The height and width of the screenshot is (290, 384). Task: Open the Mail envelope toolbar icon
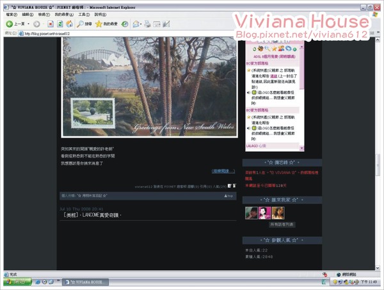click(136, 24)
